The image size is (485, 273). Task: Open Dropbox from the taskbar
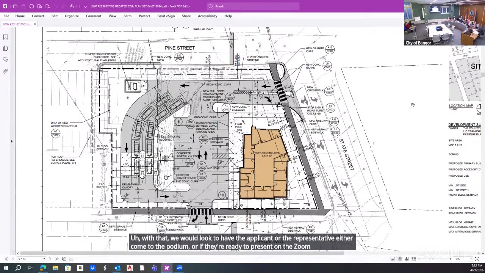click(93, 268)
